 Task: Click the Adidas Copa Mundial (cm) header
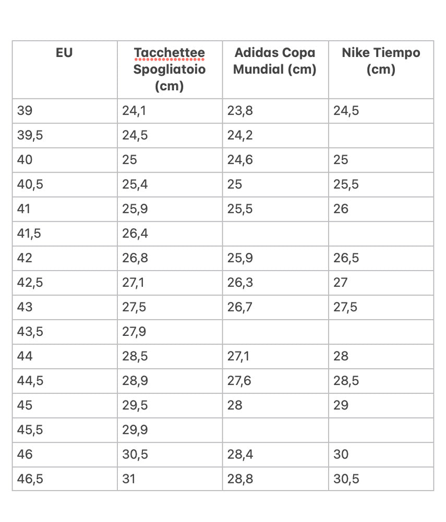275,69
